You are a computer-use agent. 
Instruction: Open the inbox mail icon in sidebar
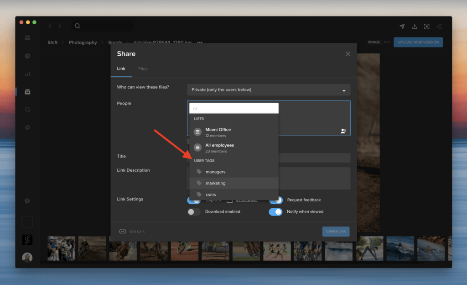coord(27,38)
